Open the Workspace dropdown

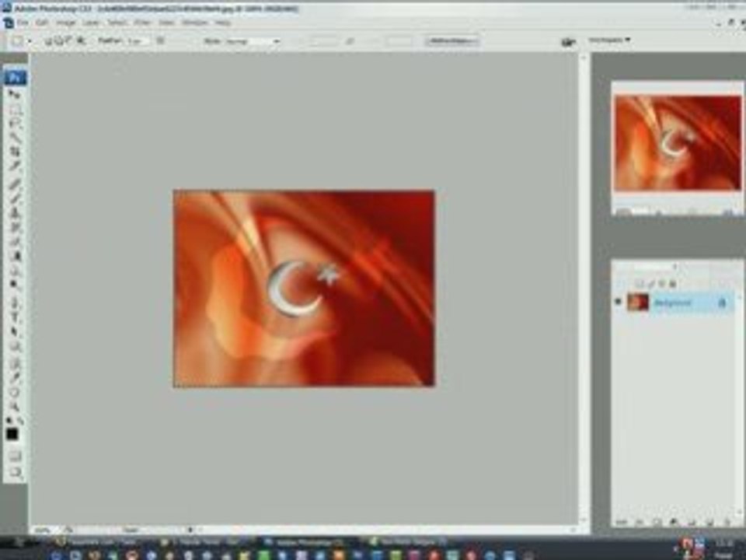point(609,40)
